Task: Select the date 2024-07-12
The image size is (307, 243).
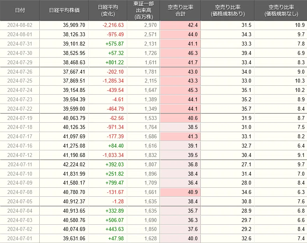Action: pyautogui.click(x=20, y=155)
